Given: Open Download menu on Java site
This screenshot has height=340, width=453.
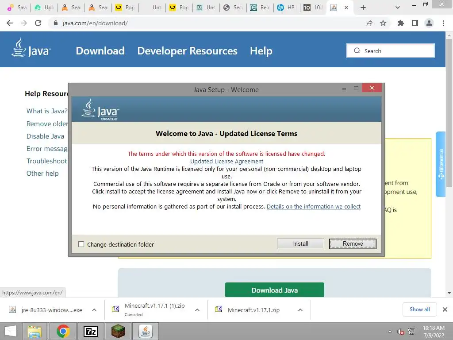Looking at the screenshot, I should [x=100, y=51].
